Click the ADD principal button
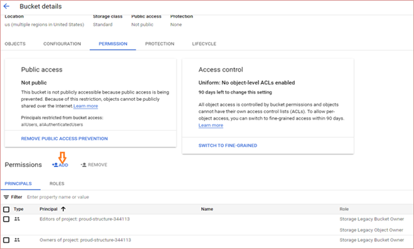The width and height of the screenshot is (414, 249). coord(60,165)
